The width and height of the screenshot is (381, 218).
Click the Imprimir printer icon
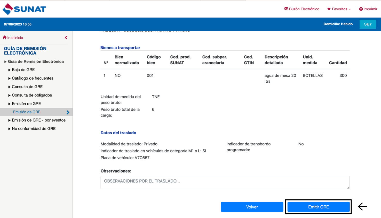(361, 9)
